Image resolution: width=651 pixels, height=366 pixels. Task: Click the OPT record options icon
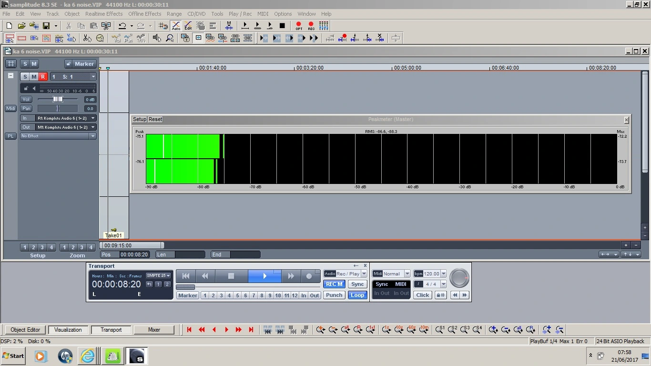point(299,26)
